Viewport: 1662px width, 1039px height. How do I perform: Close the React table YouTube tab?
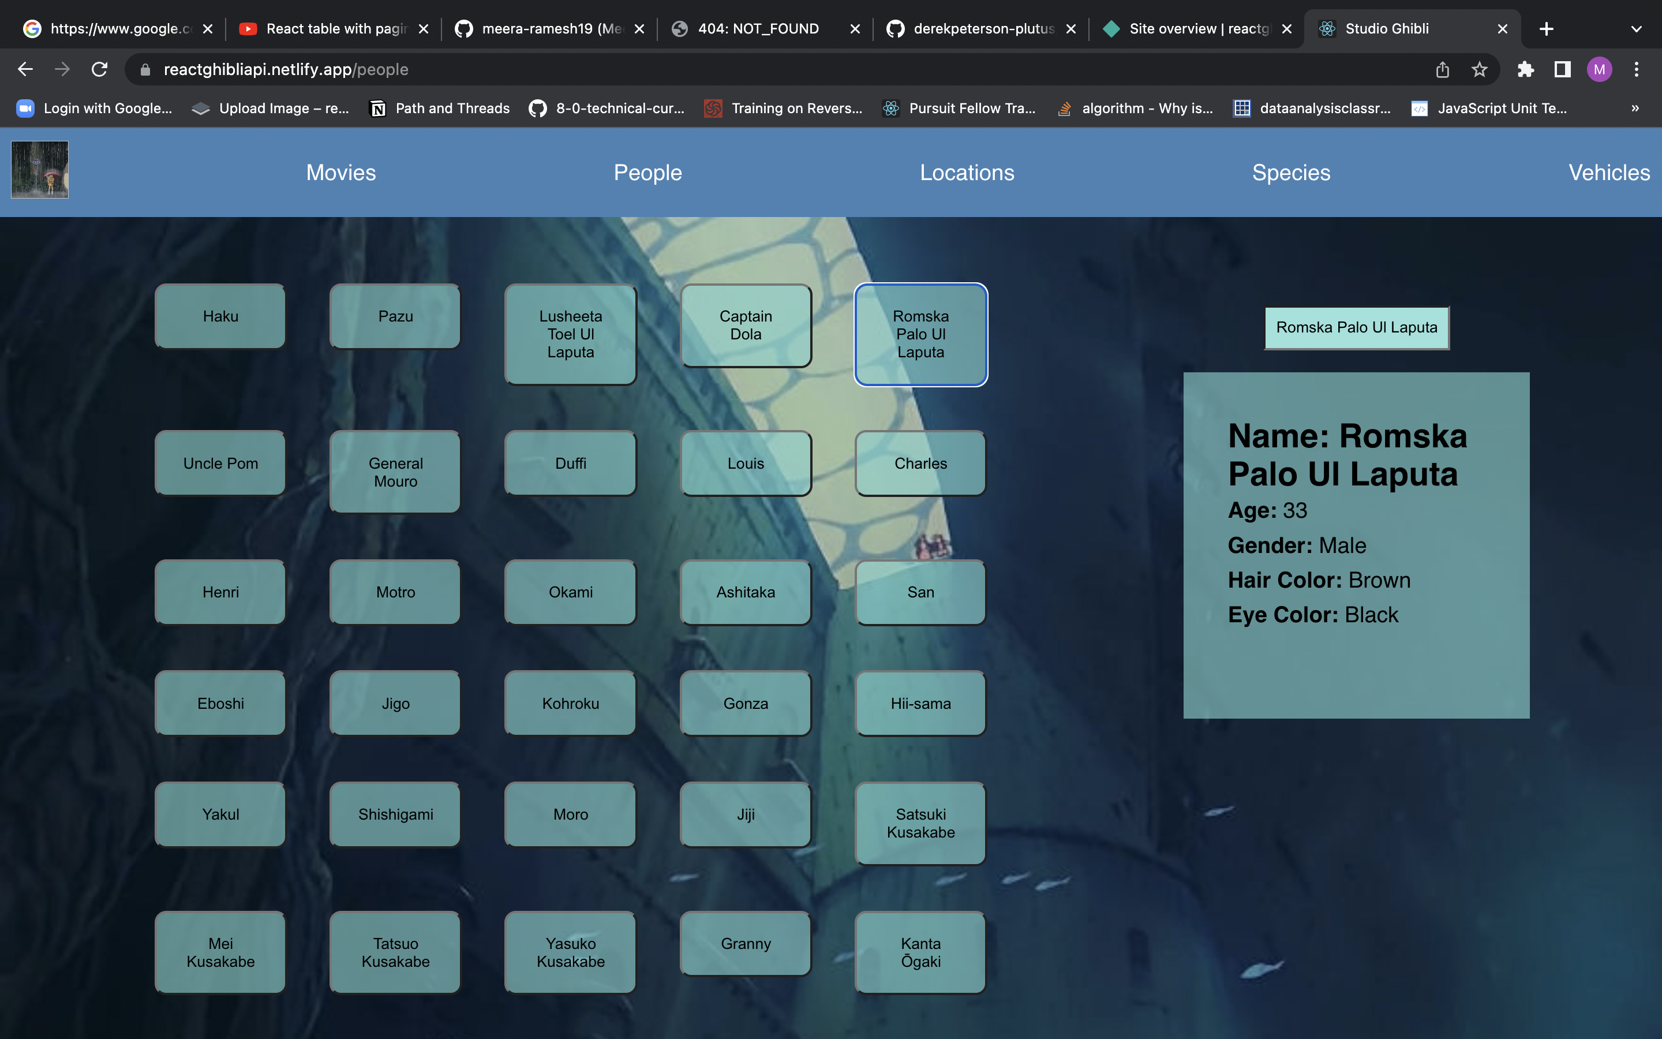423,29
